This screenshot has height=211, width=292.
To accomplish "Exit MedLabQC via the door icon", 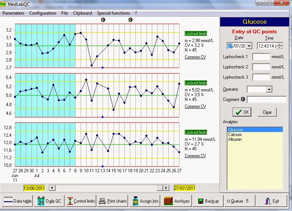I will pyautogui.click(x=268, y=201).
